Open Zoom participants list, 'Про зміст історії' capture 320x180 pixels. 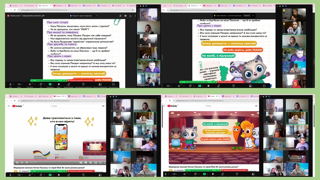tap(30, 84)
